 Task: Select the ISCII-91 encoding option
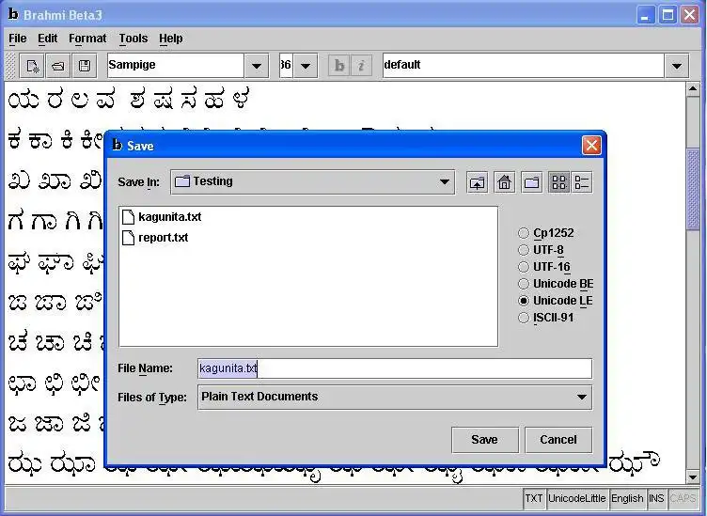(x=546, y=318)
